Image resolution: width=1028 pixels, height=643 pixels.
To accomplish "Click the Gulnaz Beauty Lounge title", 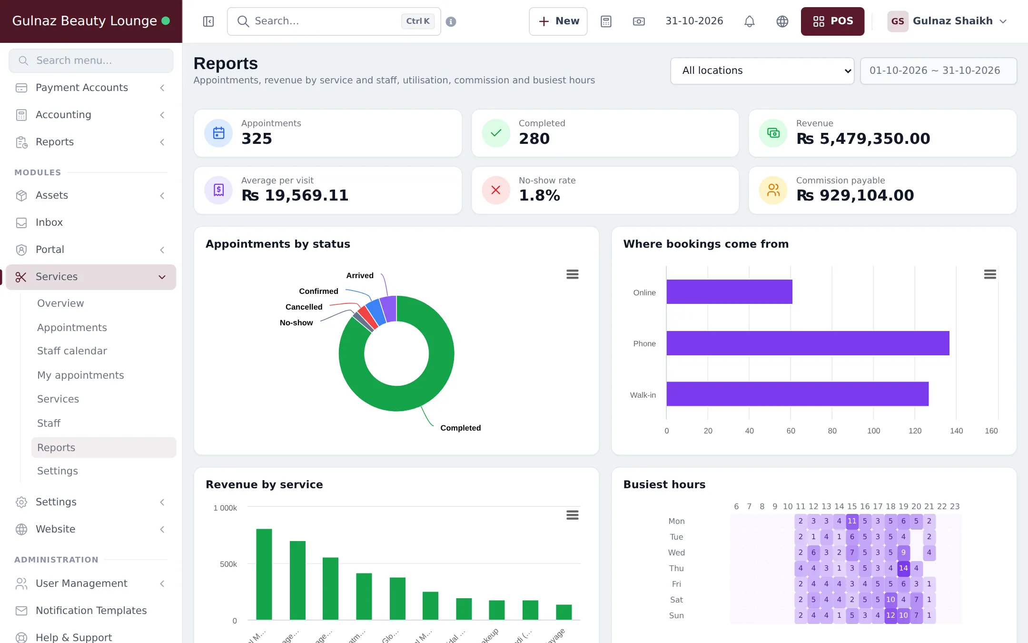I will tap(84, 21).
